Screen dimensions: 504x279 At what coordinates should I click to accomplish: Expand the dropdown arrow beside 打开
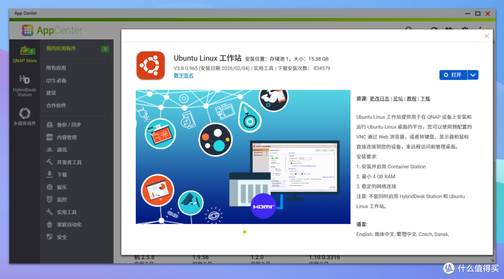pos(473,75)
